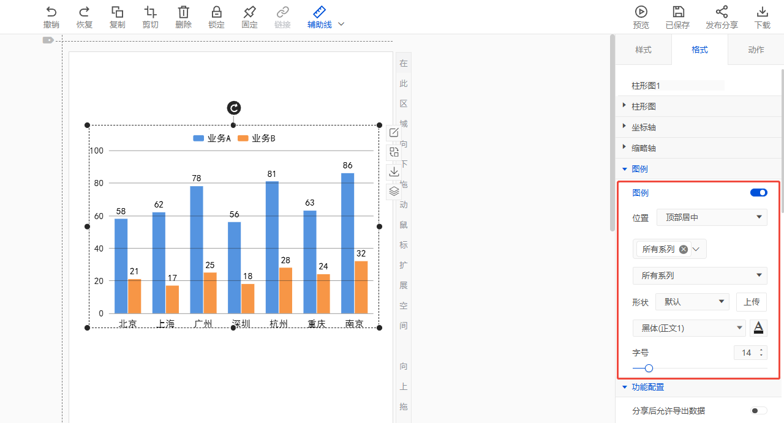Click the chart scan-frame icon beside chart

[x=394, y=152]
